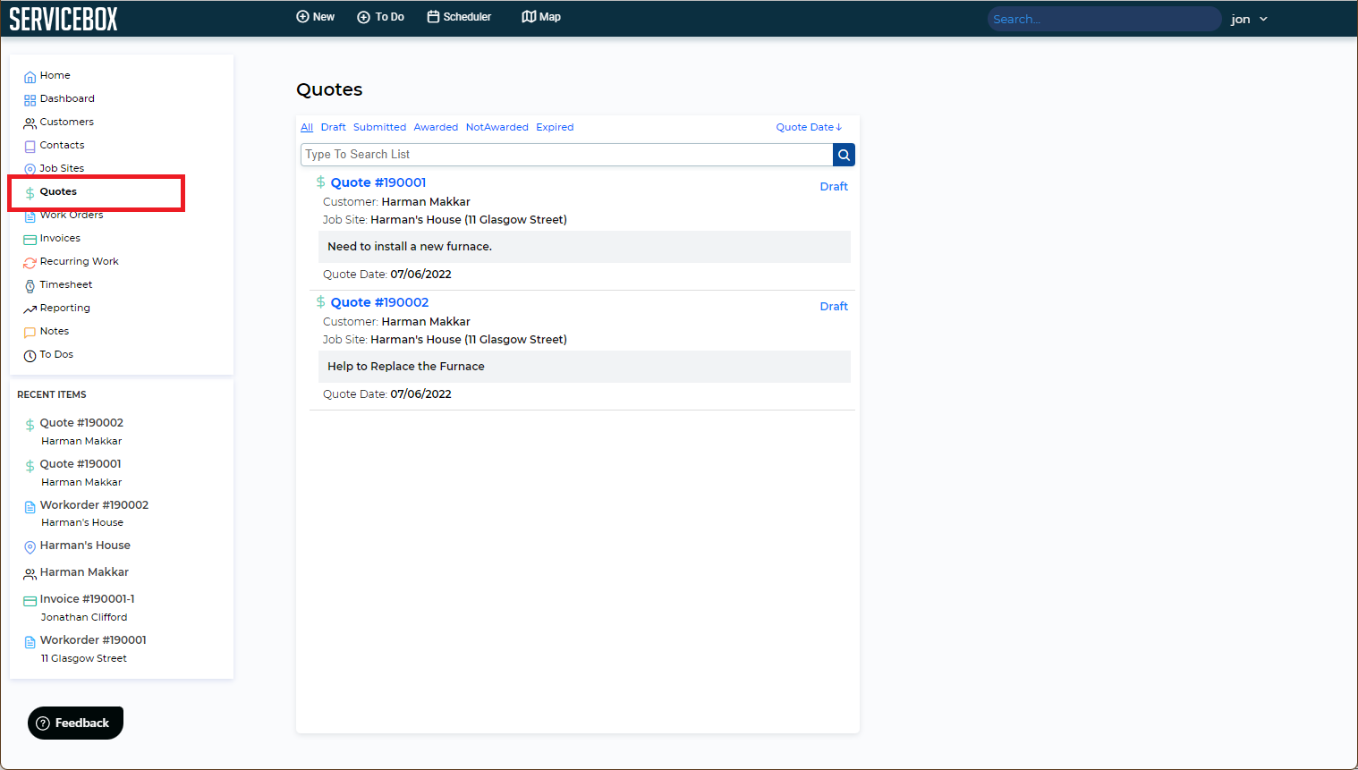Open Invoices from sidebar
This screenshot has height=770, width=1358.
pyautogui.click(x=60, y=239)
